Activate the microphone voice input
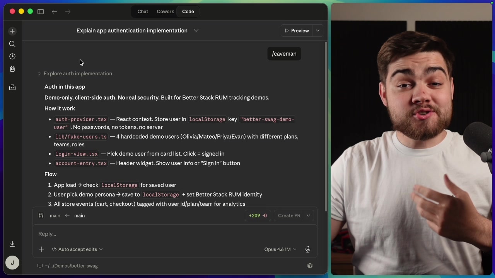 (x=308, y=249)
